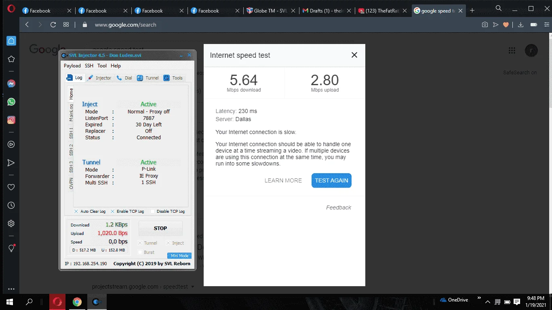
Task: Go back using the browser back arrow
Action: (27, 25)
